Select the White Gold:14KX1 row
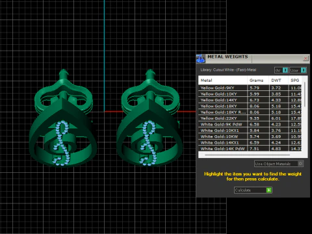 click(x=250, y=142)
